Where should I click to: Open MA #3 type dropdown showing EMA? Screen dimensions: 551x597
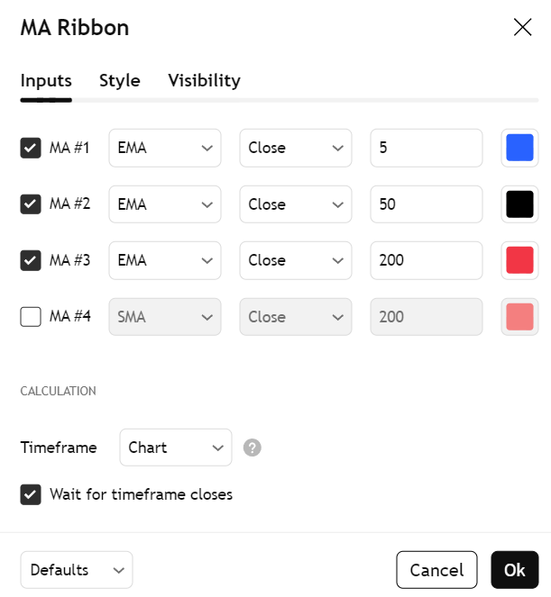point(164,260)
